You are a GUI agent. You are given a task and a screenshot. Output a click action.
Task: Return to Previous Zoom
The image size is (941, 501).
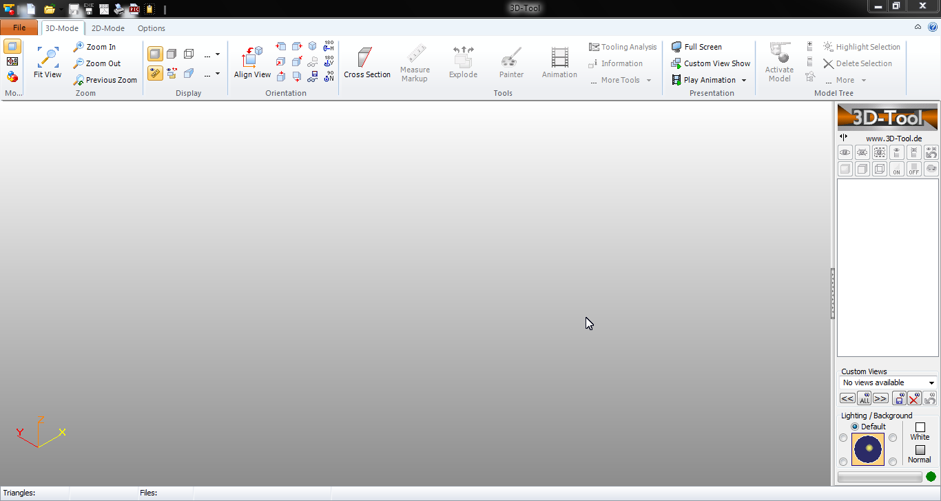[105, 80]
